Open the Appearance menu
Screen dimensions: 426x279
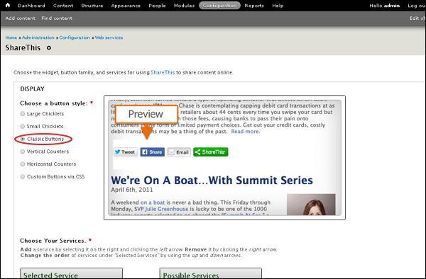(126, 6)
